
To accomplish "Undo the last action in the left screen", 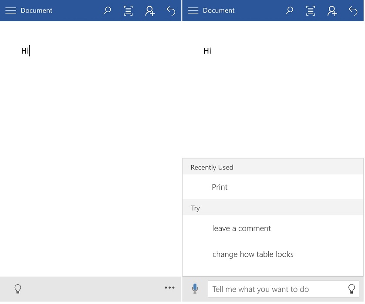I will click(171, 11).
